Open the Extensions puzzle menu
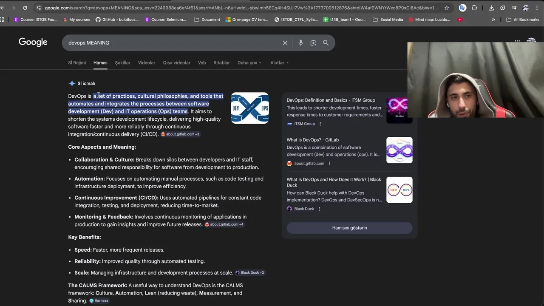Viewport: 544px width, 306px height. (x=474, y=8)
